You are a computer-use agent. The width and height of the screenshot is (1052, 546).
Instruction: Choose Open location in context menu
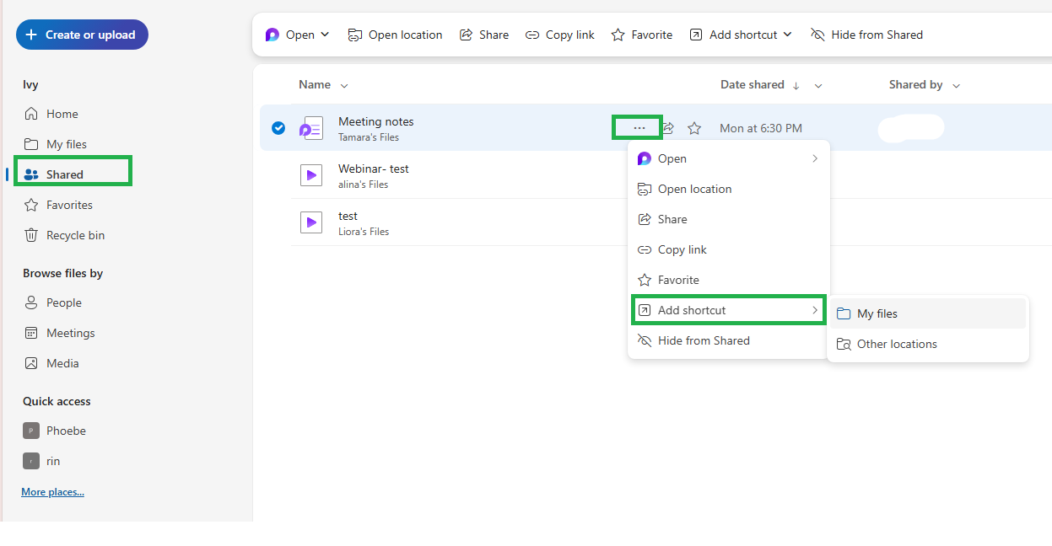[728, 189]
